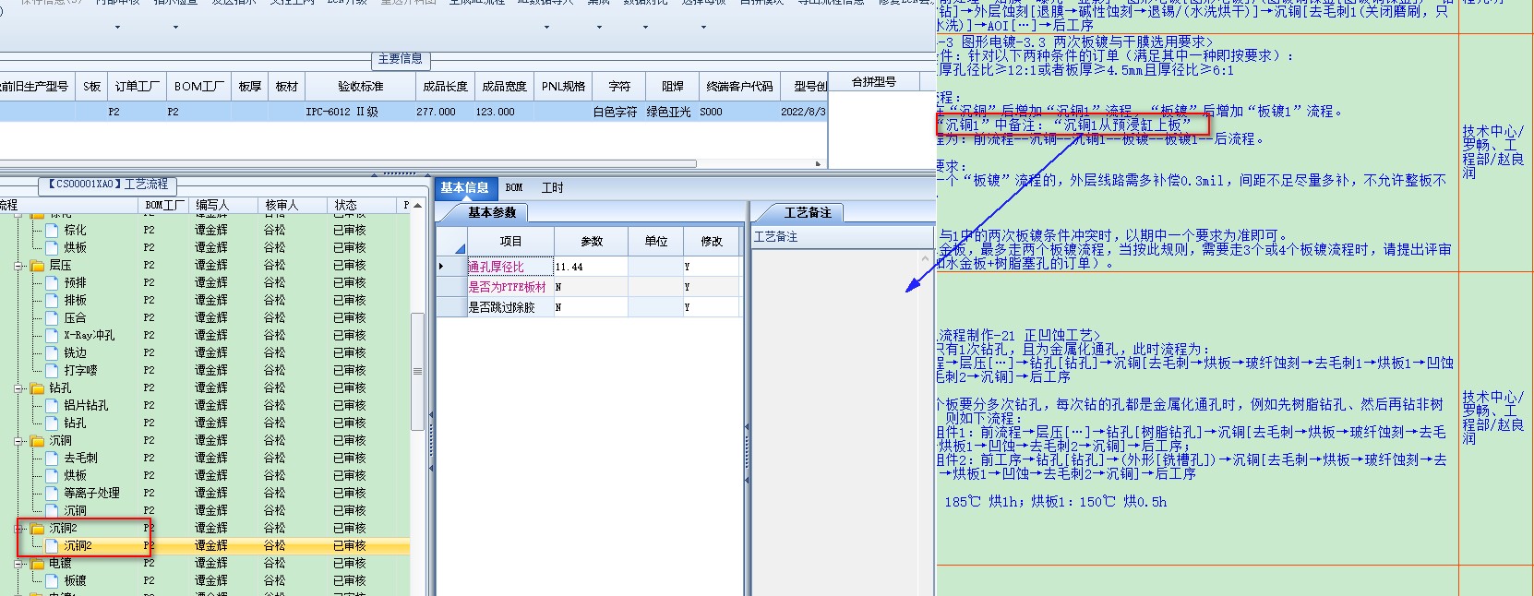This screenshot has height=596, width=1534.
Task: Click the highlighted 沉铜2 step document icon
Action: point(53,545)
